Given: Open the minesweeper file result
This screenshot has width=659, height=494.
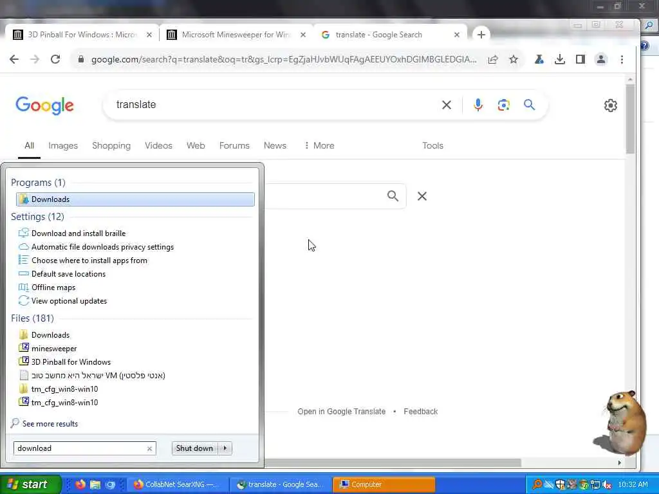Looking at the screenshot, I should tap(54, 348).
